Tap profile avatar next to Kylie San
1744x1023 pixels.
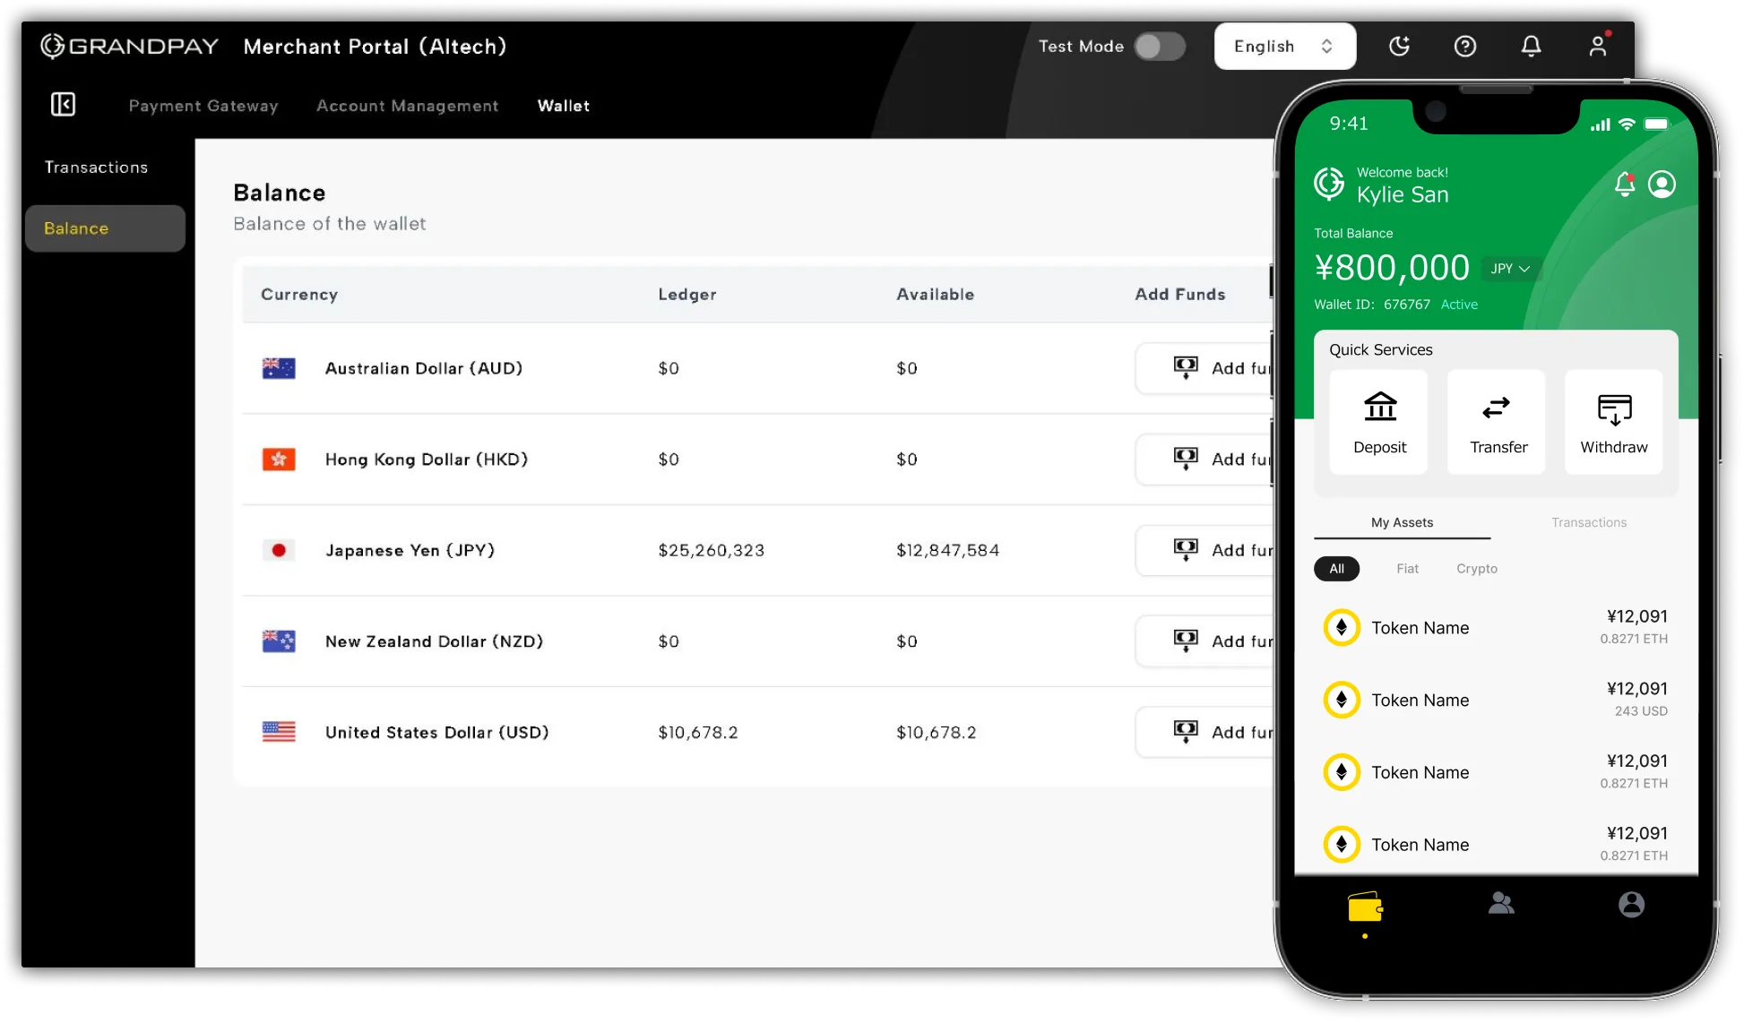pyautogui.click(x=1662, y=184)
